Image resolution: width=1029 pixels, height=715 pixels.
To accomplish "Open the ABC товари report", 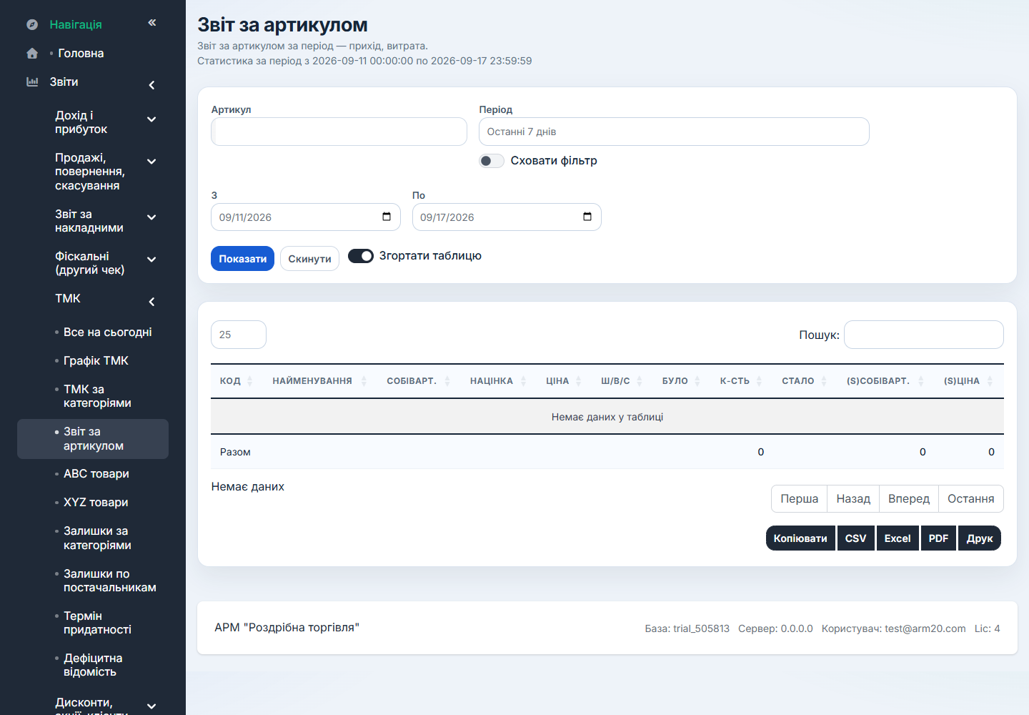I will 96,474.
